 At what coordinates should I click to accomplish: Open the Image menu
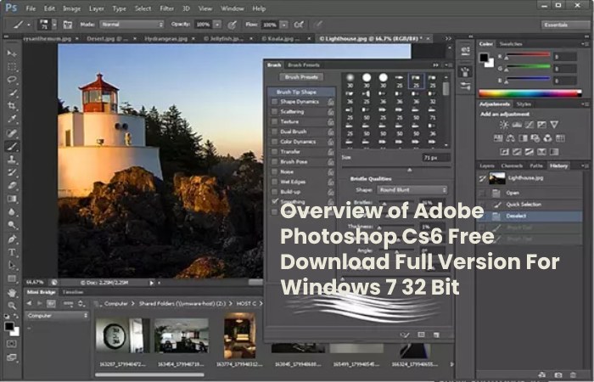pyautogui.click(x=71, y=8)
